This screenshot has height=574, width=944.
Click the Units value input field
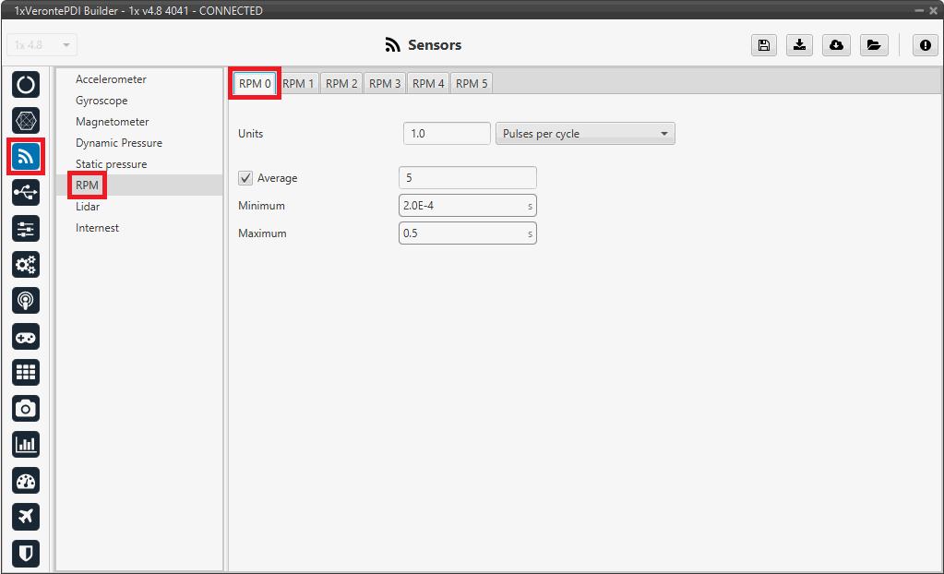447,134
